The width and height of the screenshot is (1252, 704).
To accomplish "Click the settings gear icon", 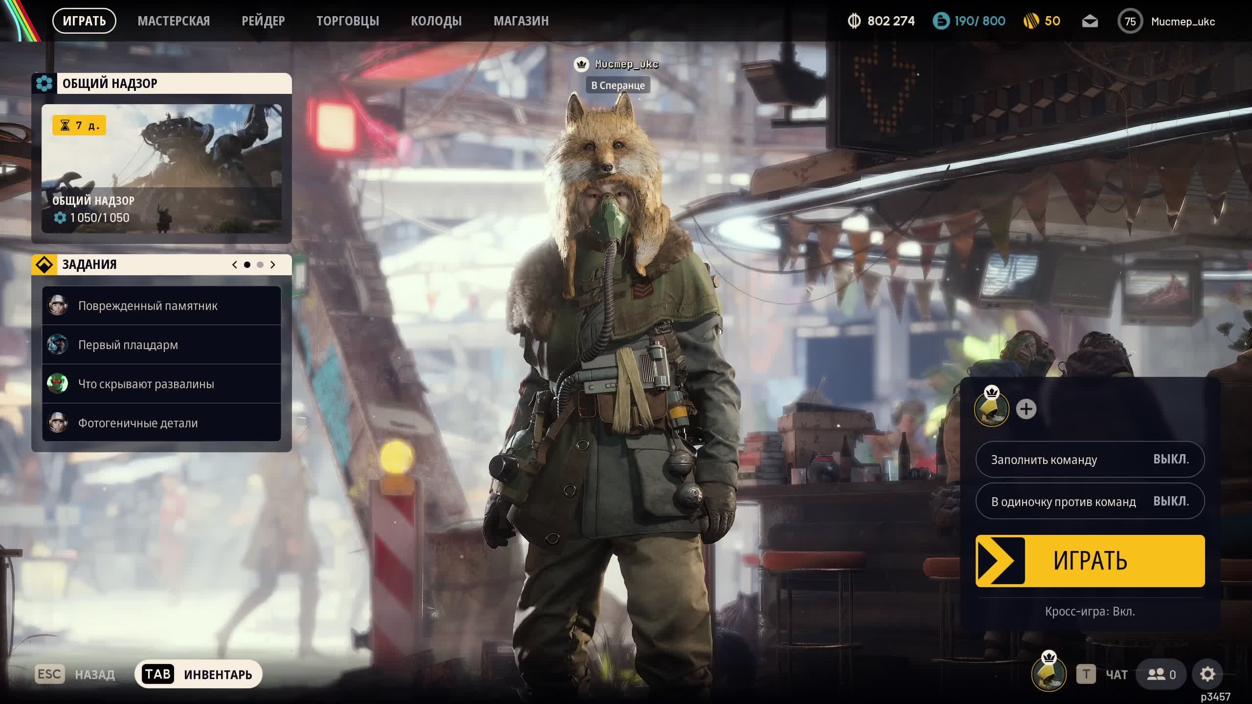I will (x=1207, y=674).
